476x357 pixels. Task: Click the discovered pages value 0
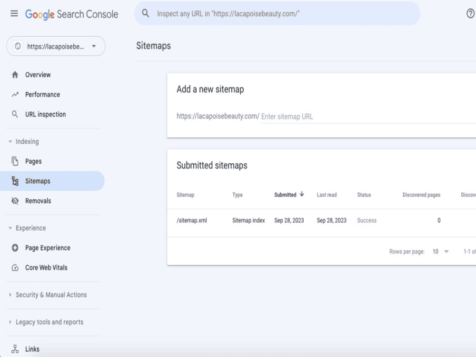point(439,220)
